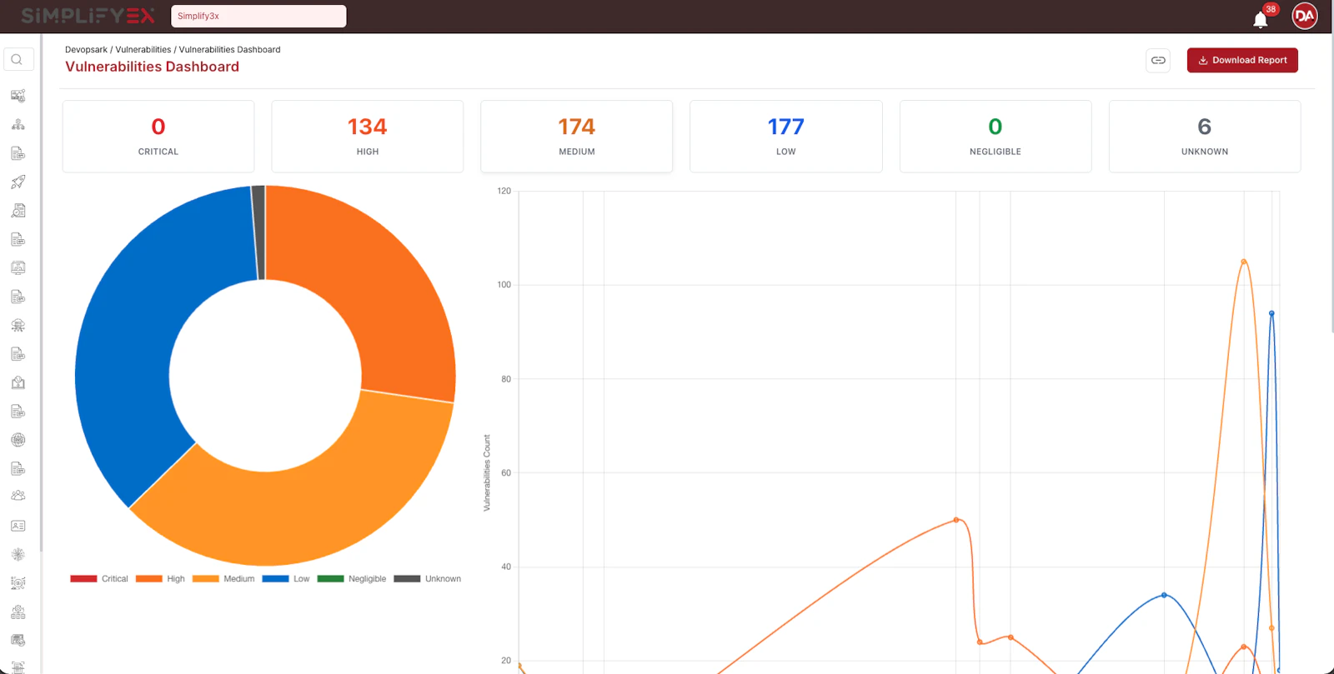Click the Vulnerabilities Count axis label

click(487, 472)
